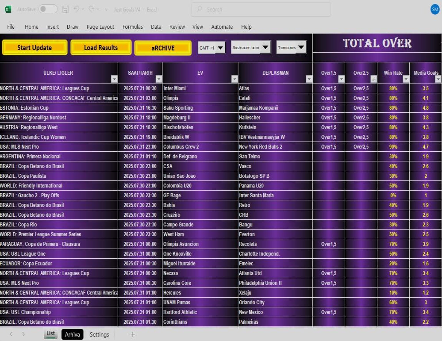
Task: Select the Olimpia Asuncion cell
Action: point(200,244)
